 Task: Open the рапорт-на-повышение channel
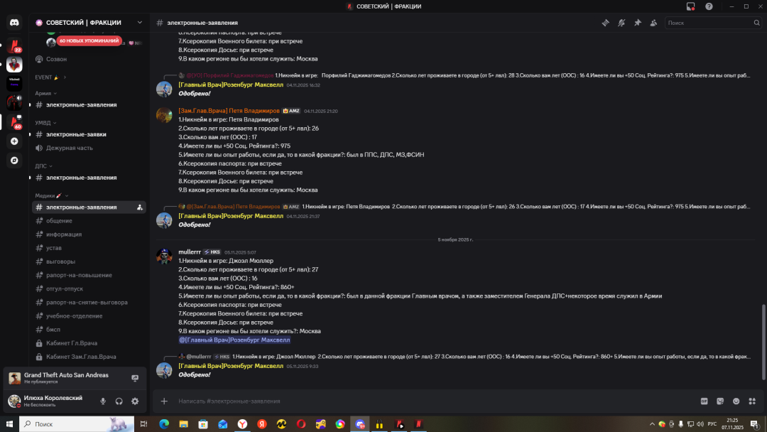coord(79,275)
